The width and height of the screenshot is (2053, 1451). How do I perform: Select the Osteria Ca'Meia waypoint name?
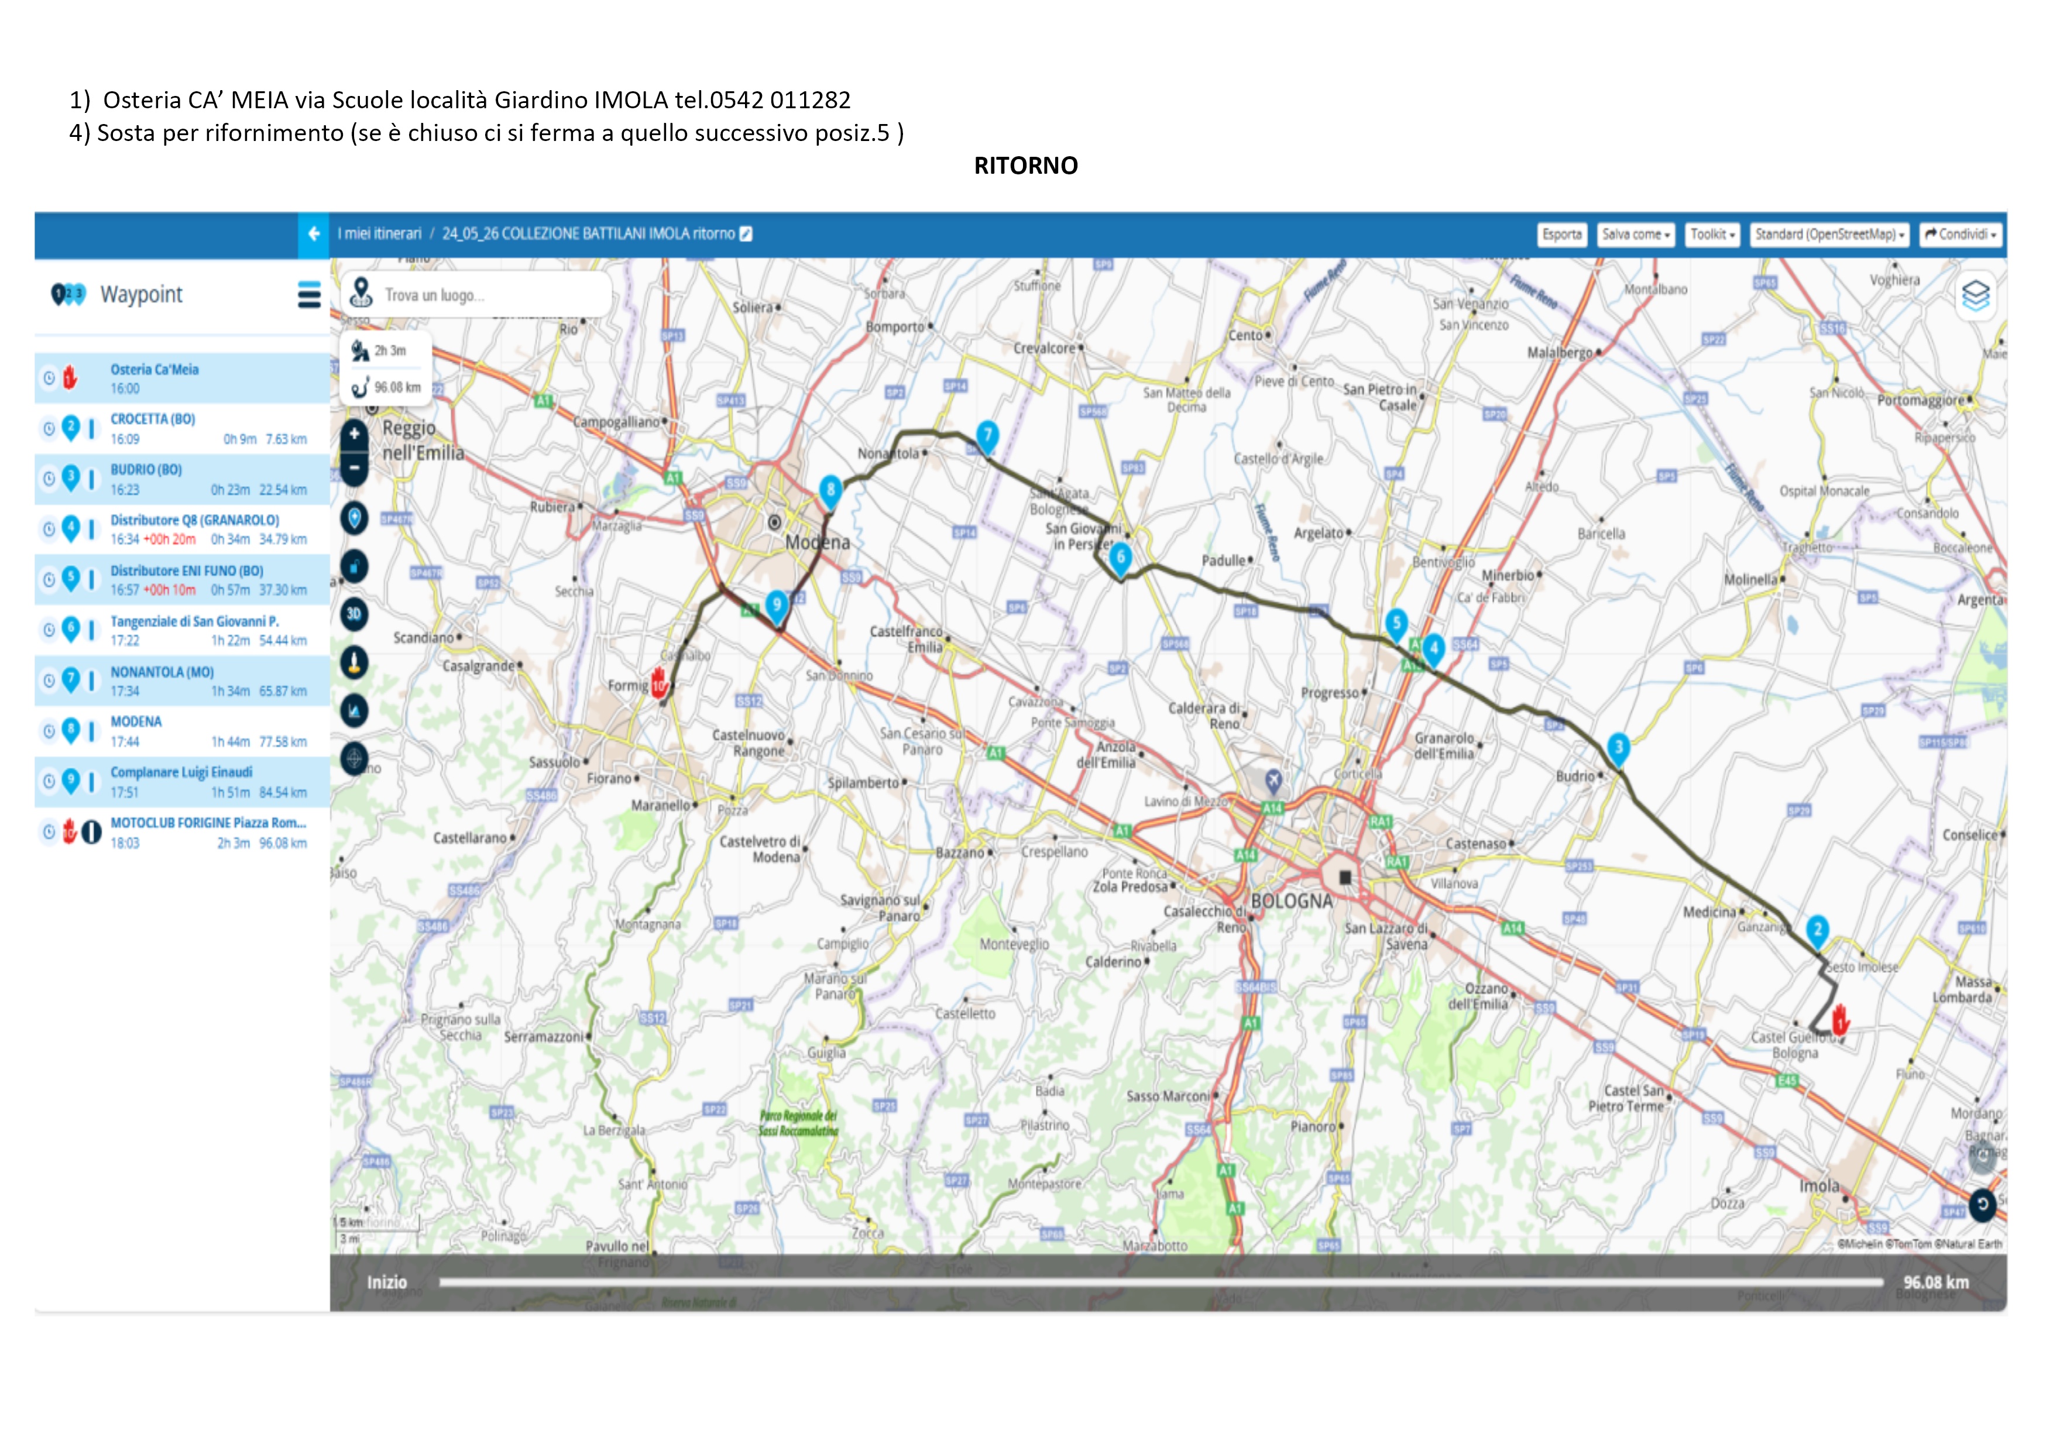[x=155, y=369]
